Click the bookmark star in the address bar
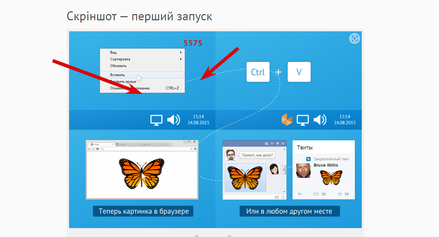This screenshot has height=237, width=439. [x=191, y=149]
